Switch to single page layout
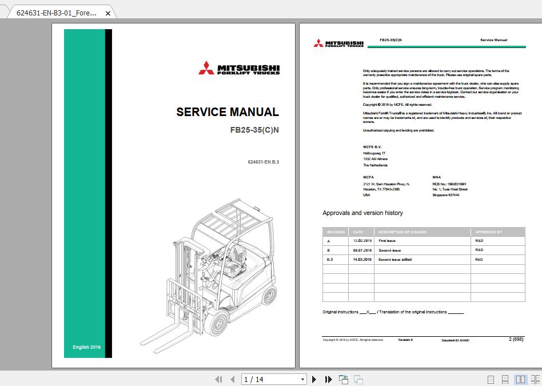 [489, 379]
